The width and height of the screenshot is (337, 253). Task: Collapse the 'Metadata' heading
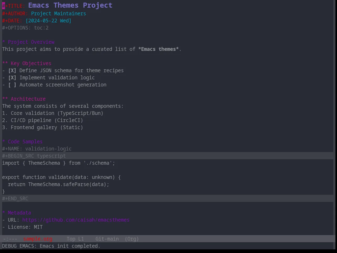17,213
